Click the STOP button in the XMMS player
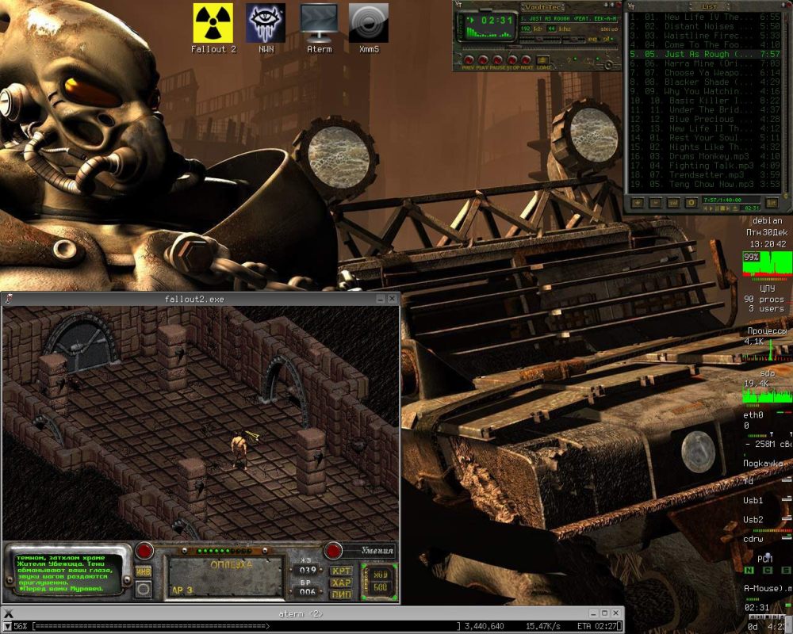This screenshot has width=793, height=634. (x=511, y=59)
